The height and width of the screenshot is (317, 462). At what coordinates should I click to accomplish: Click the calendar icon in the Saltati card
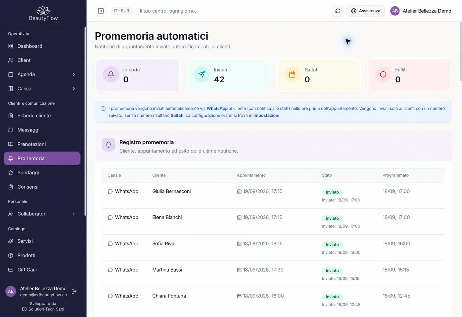(x=292, y=74)
